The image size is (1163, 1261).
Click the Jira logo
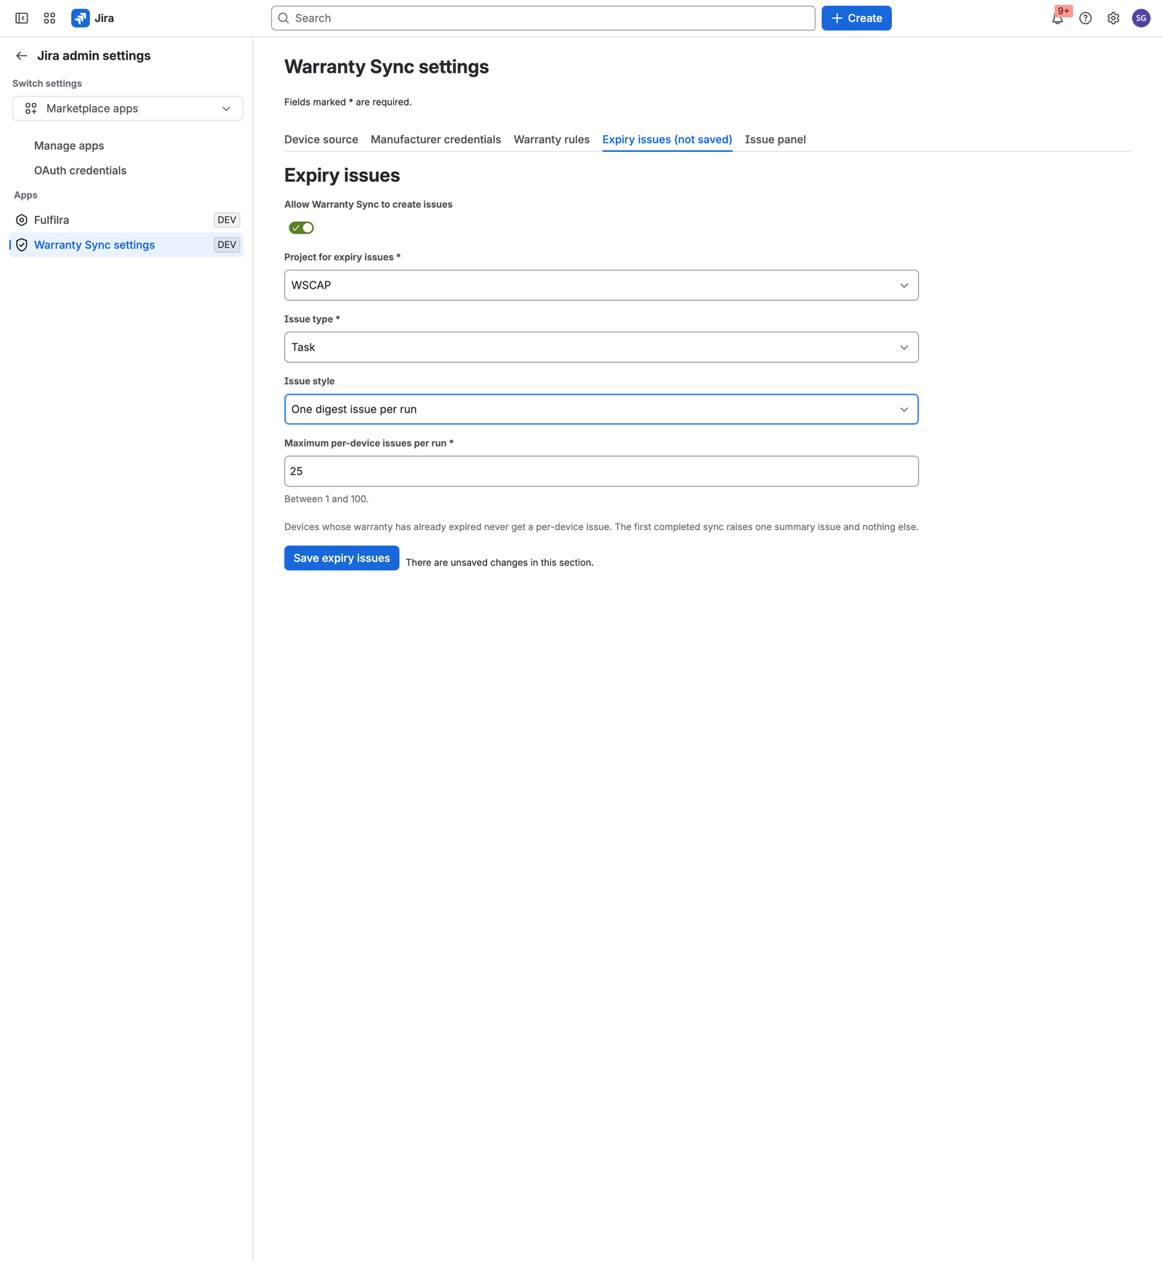[92, 18]
